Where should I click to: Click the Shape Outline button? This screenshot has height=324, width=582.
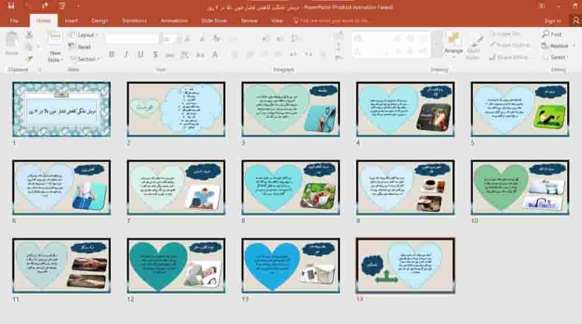pos(510,45)
